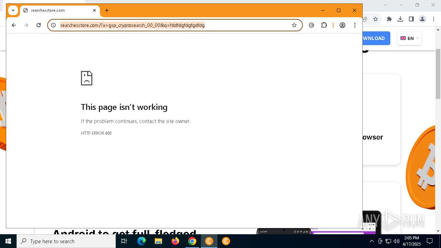441x248 pixels.
Task: Open the profile icon in the background Chrome window
Action: point(422,19)
